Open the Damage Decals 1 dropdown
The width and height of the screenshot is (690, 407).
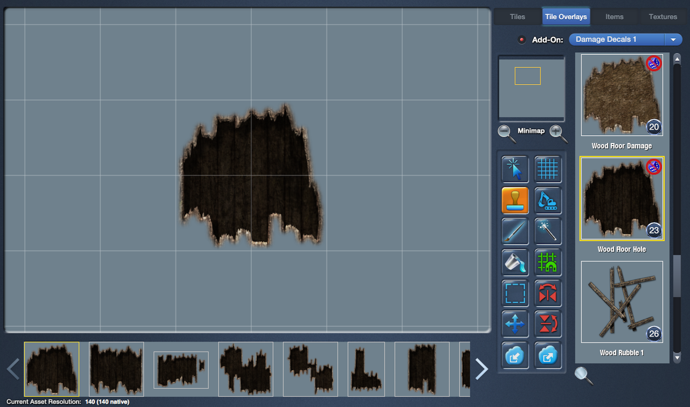point(673,40)
